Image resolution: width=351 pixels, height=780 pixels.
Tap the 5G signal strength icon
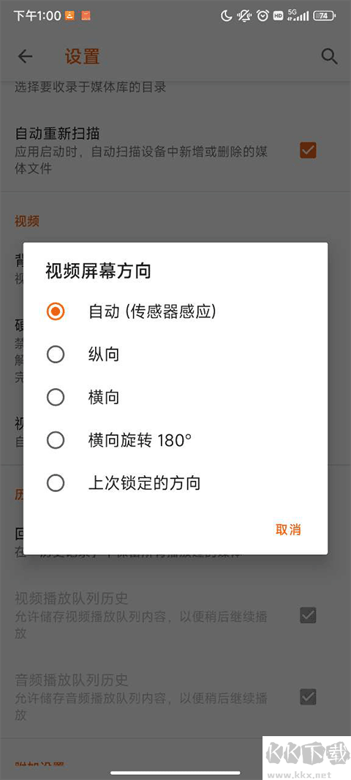[298, 15]
